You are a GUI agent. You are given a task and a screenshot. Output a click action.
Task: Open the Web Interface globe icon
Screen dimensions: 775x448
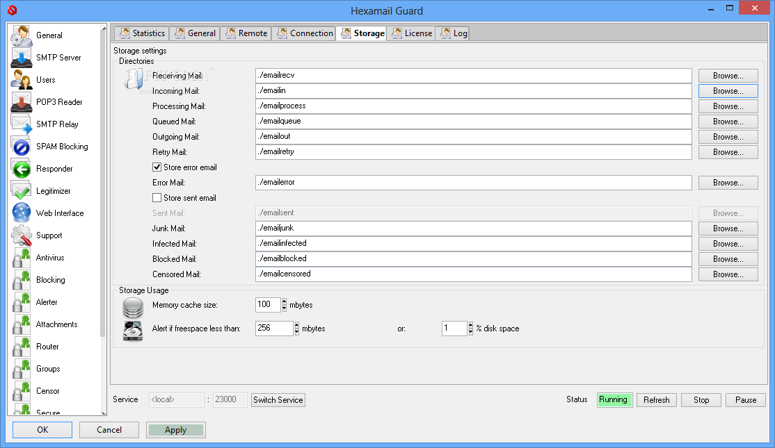(22, 213)
